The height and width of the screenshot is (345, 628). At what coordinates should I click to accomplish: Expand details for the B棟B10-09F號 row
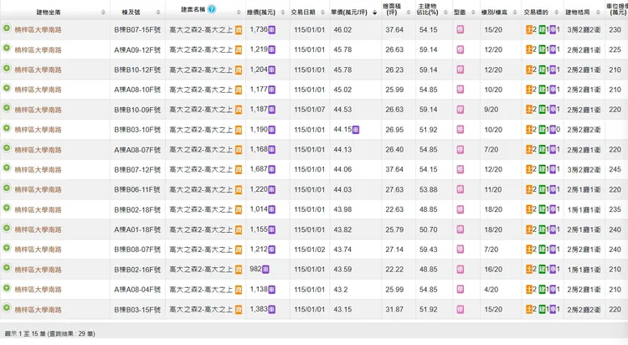click(x=7, y=110)
